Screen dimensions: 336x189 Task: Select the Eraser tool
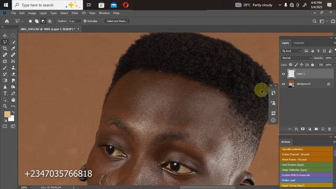(13, 74)
